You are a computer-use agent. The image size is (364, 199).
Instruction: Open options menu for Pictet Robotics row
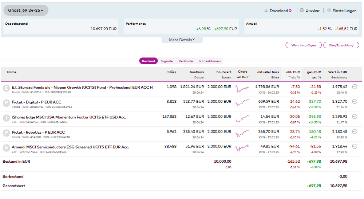tap(355, 132)
